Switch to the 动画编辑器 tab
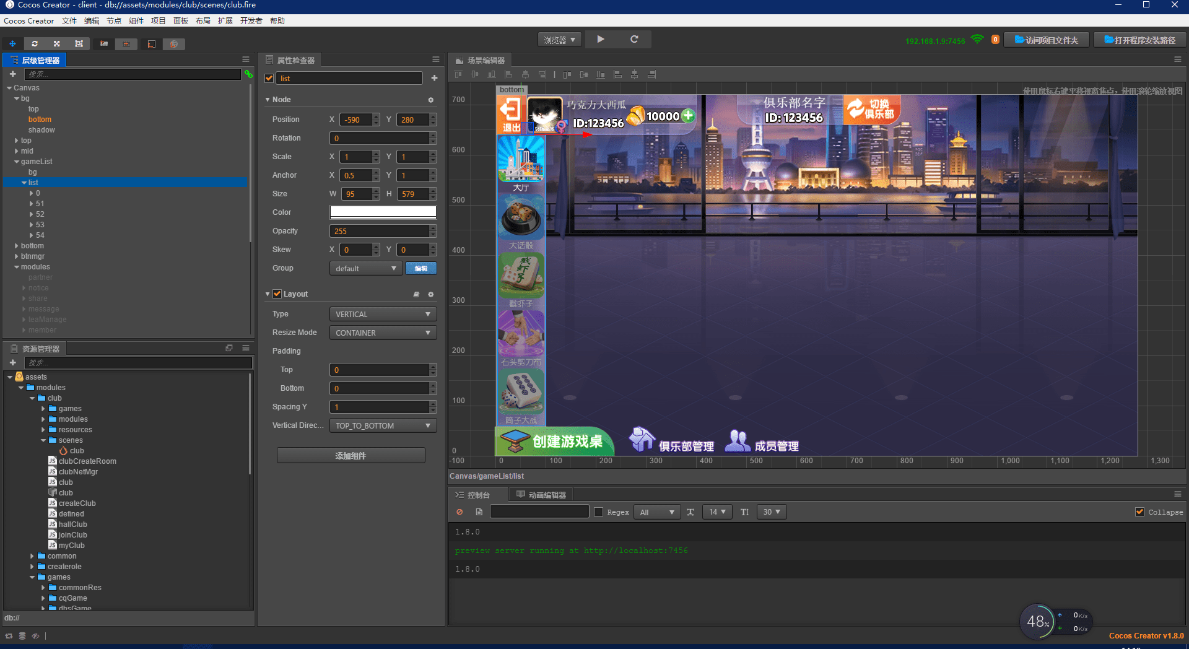The width and height of the screenshot is (1189, 649). (541, 495)
